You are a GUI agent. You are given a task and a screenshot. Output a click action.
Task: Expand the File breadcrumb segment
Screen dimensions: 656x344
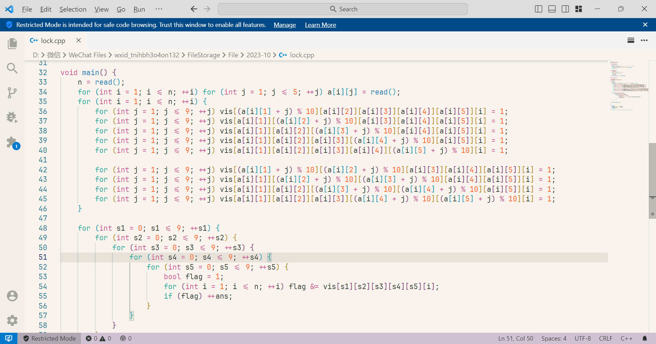pyautogui.click(x=233, y=55)
